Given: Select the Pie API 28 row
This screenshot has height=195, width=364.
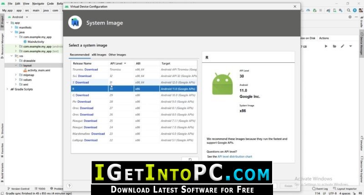Looking at the screenshot, I should tap(134, 101).
